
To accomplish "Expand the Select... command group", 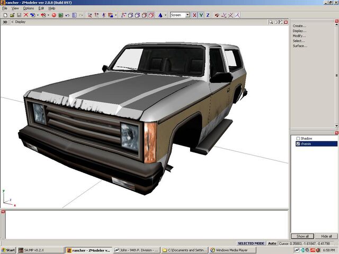I will pos(299,41).
